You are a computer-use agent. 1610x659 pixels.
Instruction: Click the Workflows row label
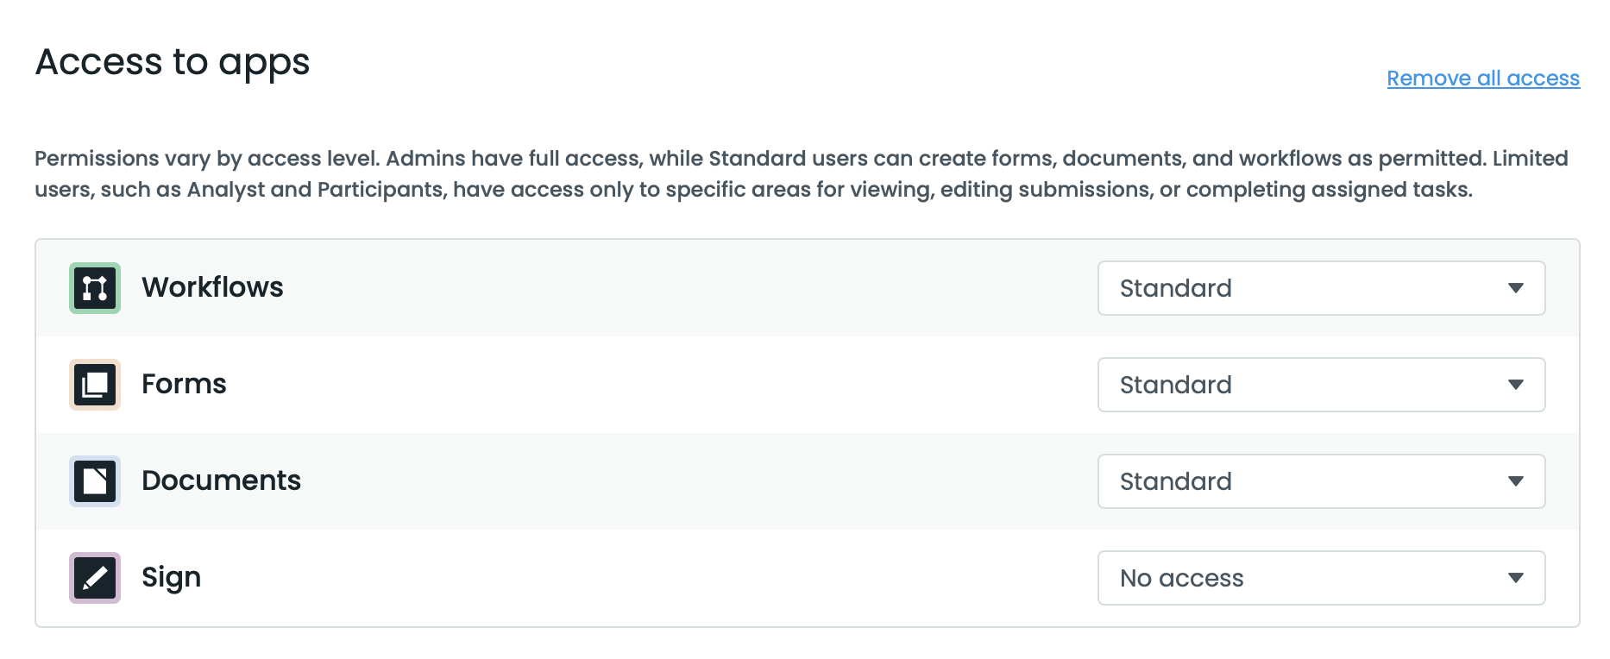[213, 288]
